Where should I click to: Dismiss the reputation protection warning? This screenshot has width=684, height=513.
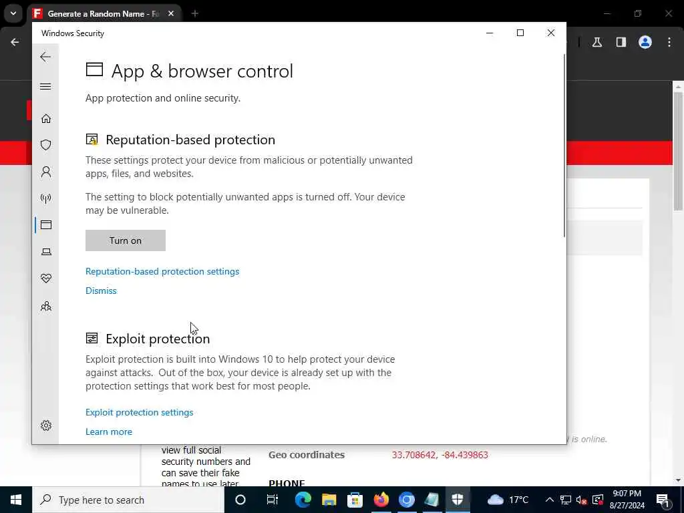[x=101, y=291]
